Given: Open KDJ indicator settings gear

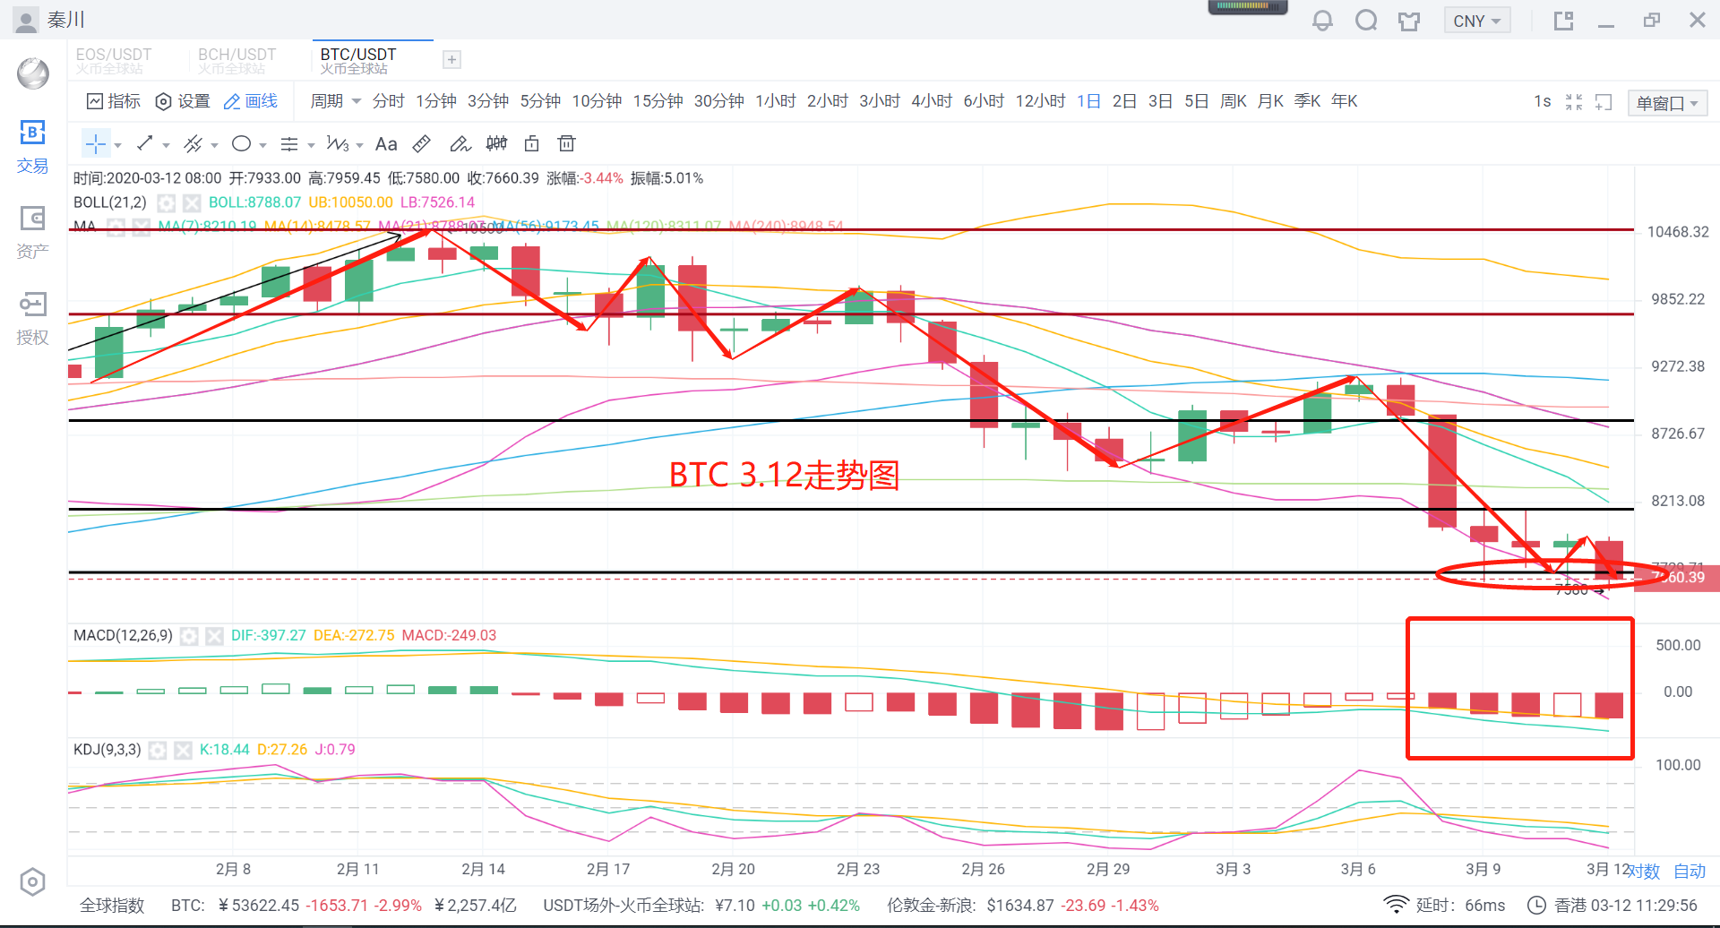Looking at the screenshot, I should pos(158,750).
